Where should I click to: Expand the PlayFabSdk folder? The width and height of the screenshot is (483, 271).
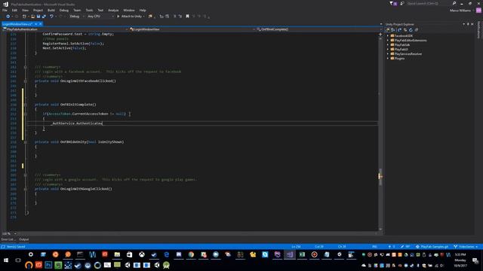(x=388, y=45)
